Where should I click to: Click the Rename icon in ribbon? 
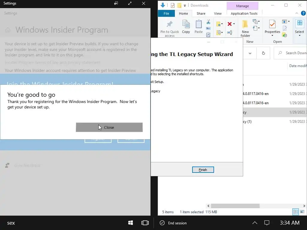(230, 32)
